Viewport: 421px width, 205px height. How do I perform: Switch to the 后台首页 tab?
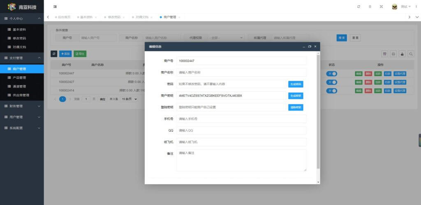click(63, 17)
